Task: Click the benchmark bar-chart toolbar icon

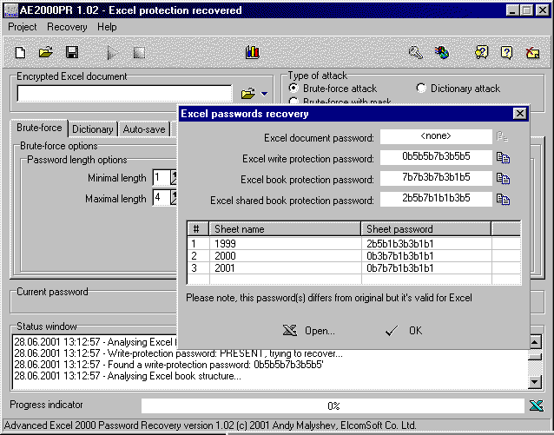Action: tap(253, 53)
